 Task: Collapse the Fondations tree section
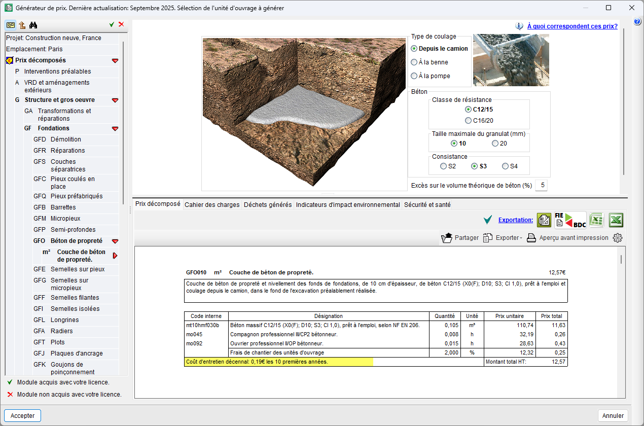click(x=115, y=129)
